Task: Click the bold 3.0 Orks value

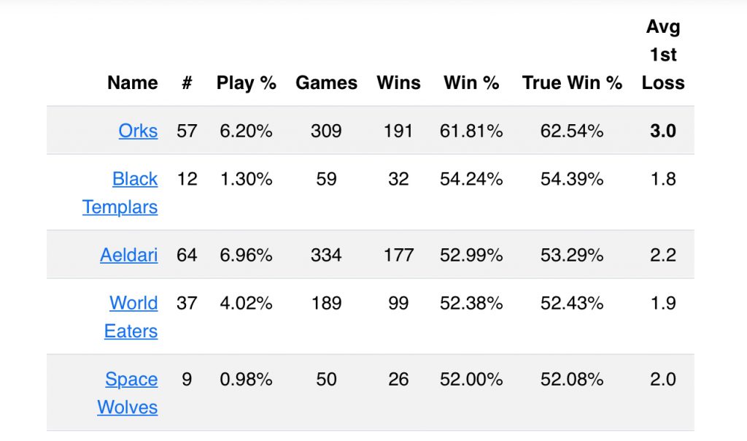Action: click(663, 131)
